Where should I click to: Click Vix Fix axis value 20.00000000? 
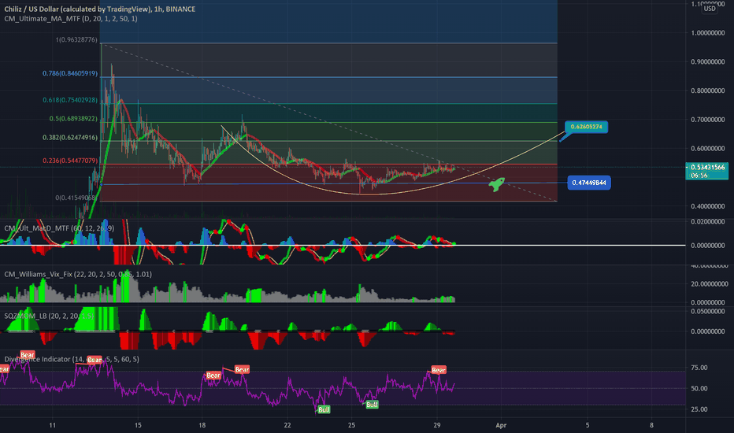click(x=710, y=283)
